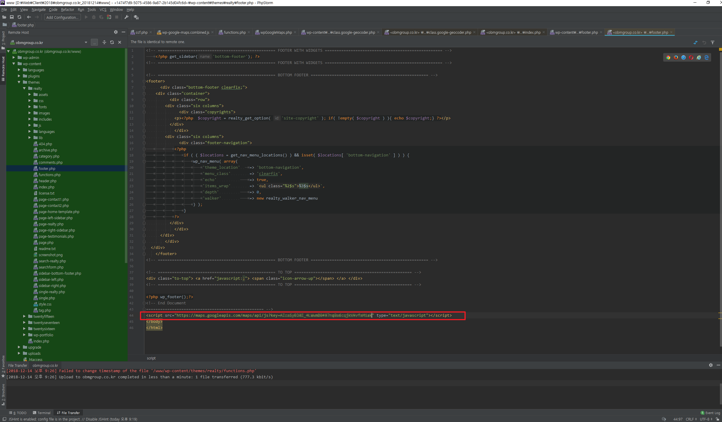The width and height of the screenshot is (722, 422).
Task: Open preview in Firefox browser icon
Action: pos(676,58)
